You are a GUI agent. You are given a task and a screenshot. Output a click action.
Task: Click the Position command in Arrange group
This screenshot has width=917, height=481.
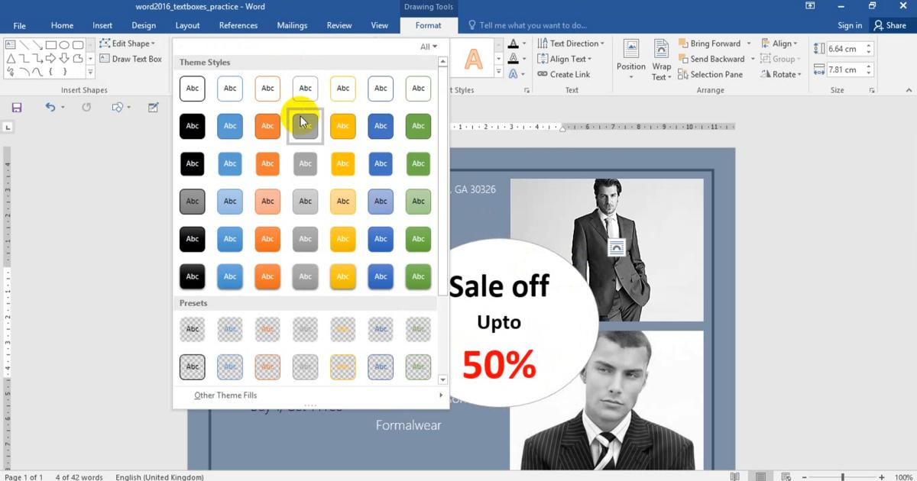(630, 59)
